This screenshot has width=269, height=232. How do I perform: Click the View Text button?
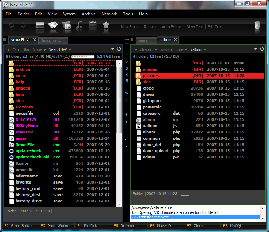click(195, 27)
